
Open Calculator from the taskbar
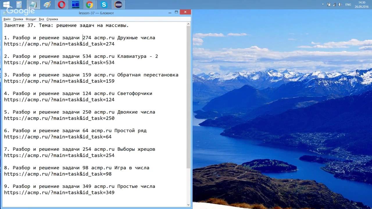(x=19, y=4)
